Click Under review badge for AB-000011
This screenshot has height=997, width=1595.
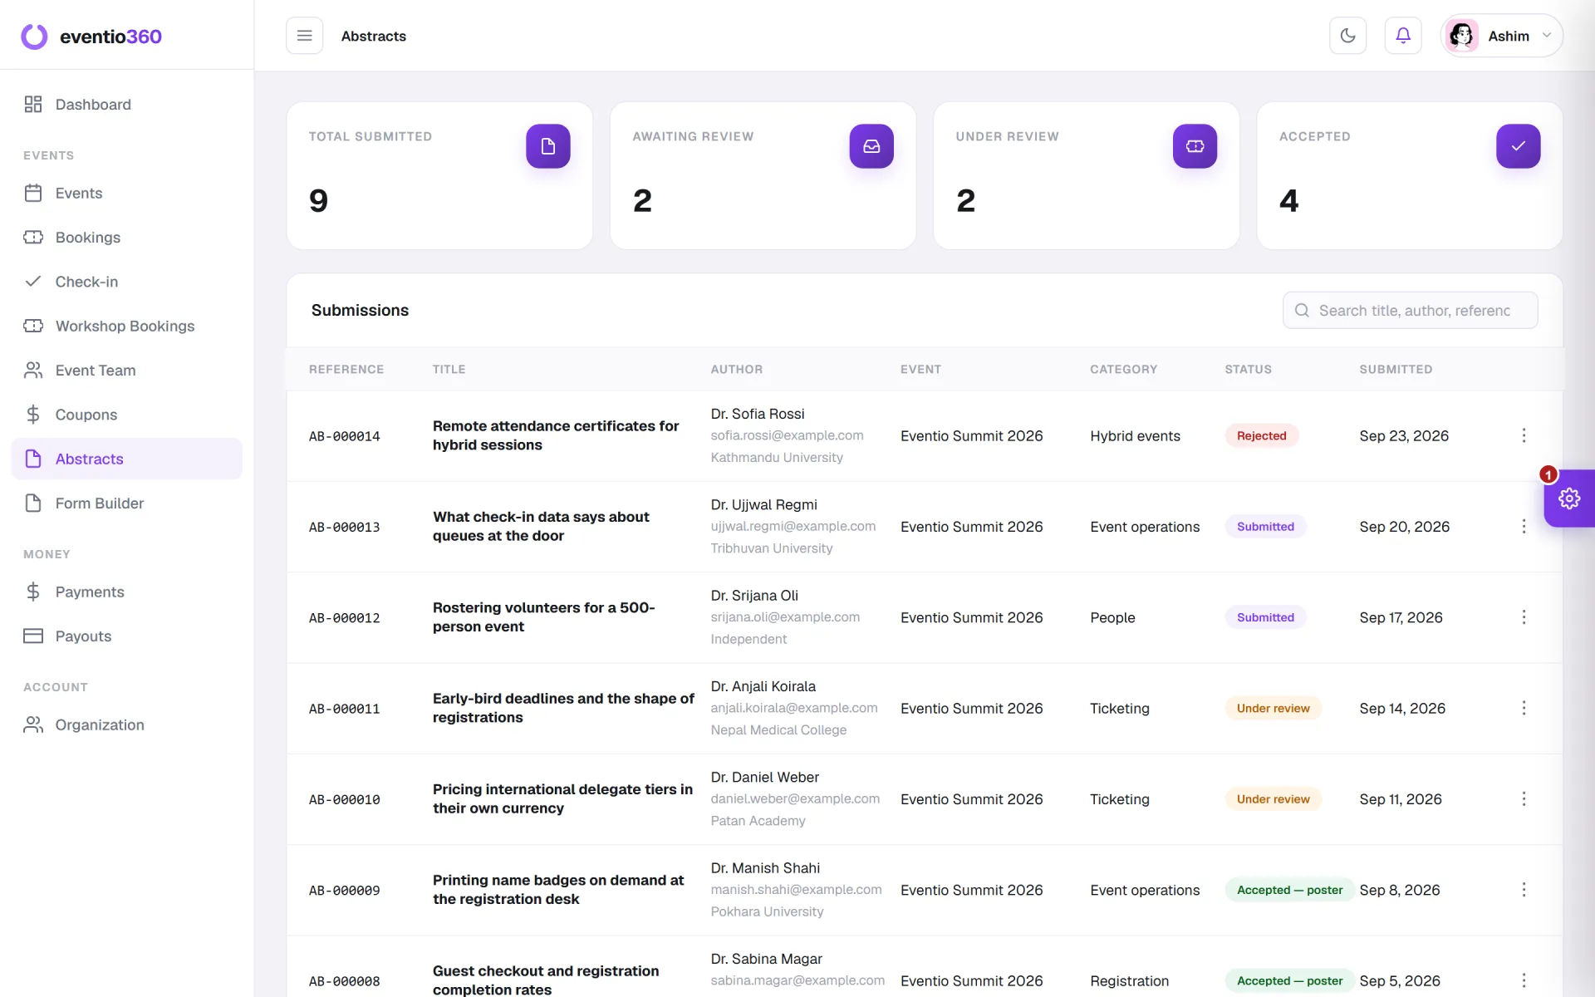pyautogui.click(x=1273, y=708)
